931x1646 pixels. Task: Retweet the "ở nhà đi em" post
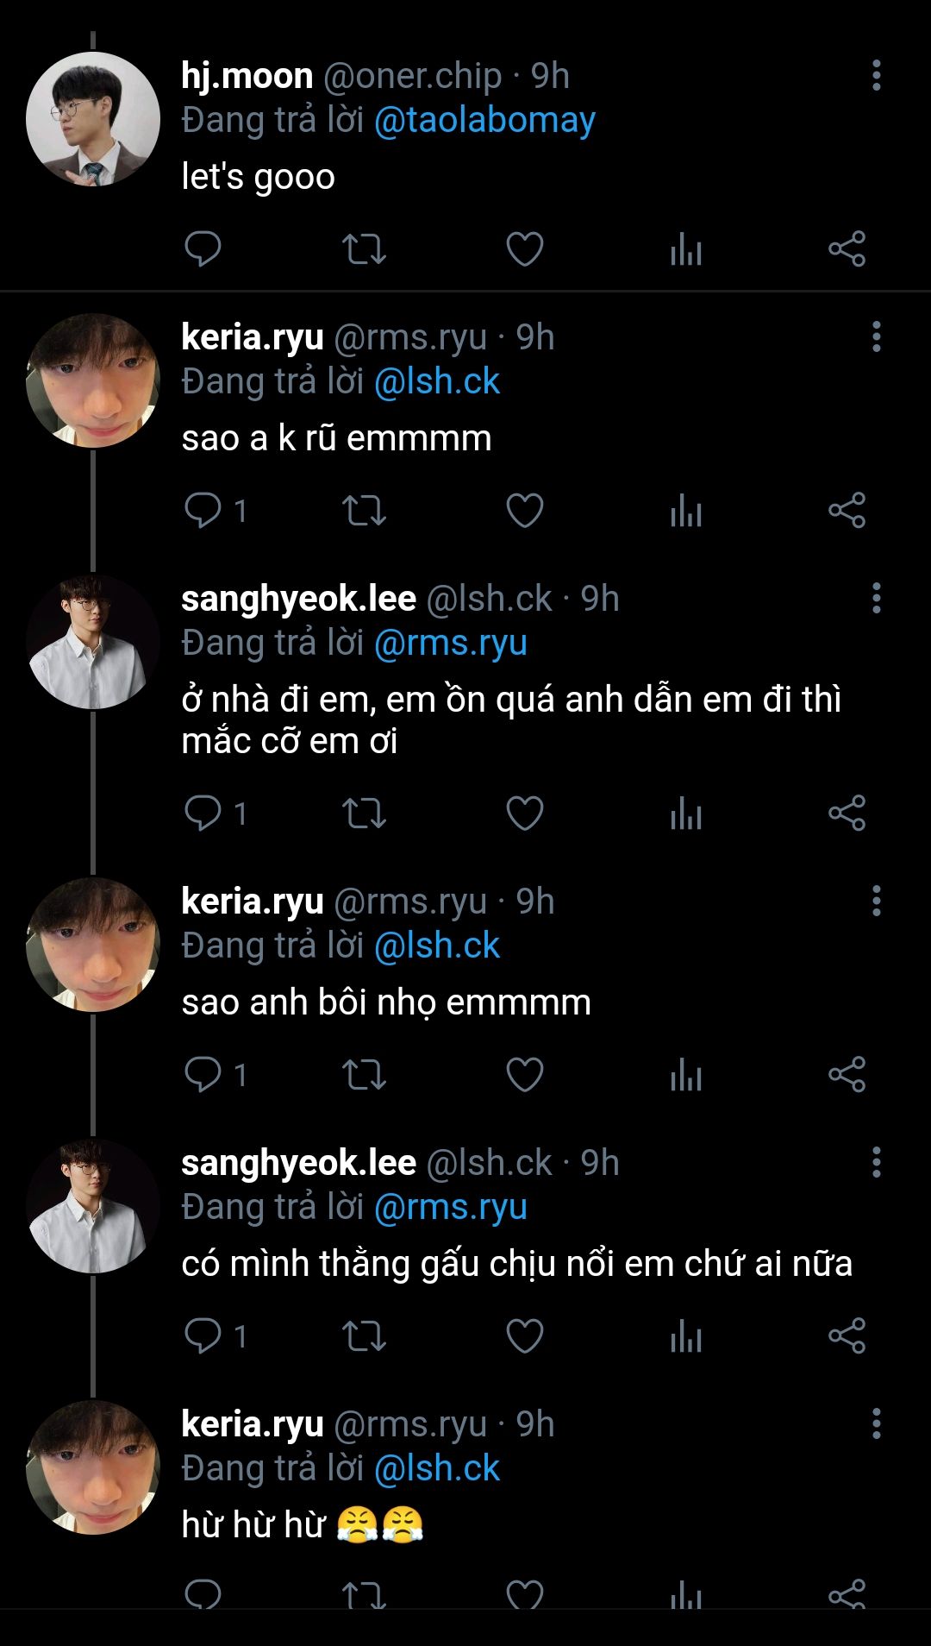pyautogui.click(x=364, y=814)
